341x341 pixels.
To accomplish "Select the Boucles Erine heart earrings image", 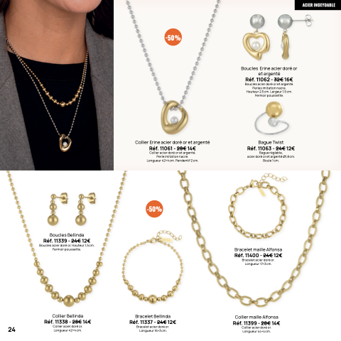I will click(277, 37).
